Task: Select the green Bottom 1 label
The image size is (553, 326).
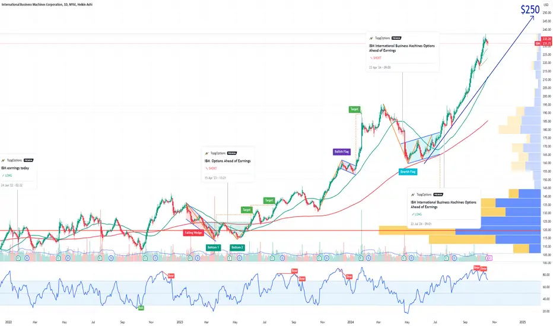Action: tap(214, 247)
